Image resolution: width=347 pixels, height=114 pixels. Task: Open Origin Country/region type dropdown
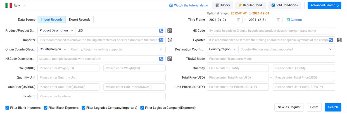pyautogui.click(x=53, y=49)
